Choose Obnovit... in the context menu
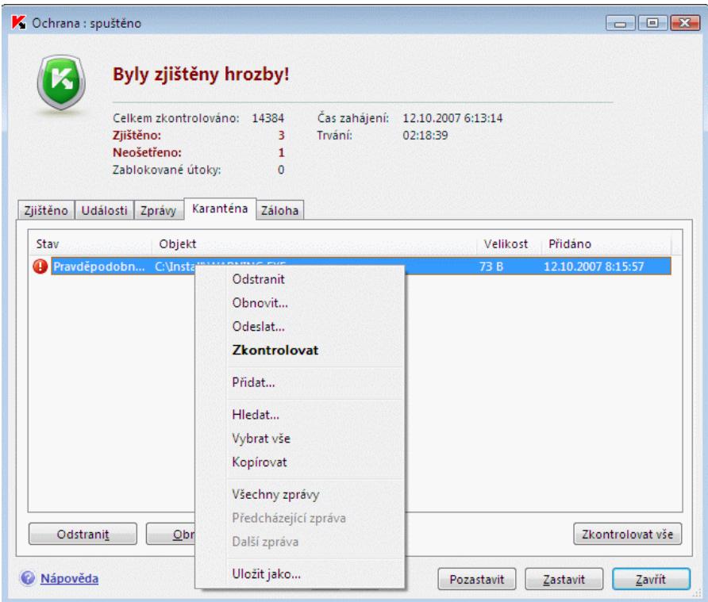 click(260, 303)
